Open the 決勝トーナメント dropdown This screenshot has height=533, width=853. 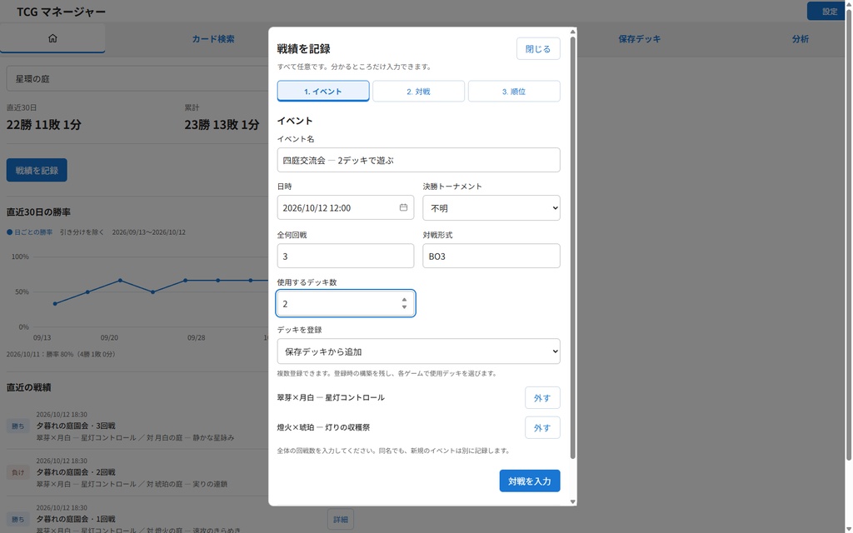point(491,207)
